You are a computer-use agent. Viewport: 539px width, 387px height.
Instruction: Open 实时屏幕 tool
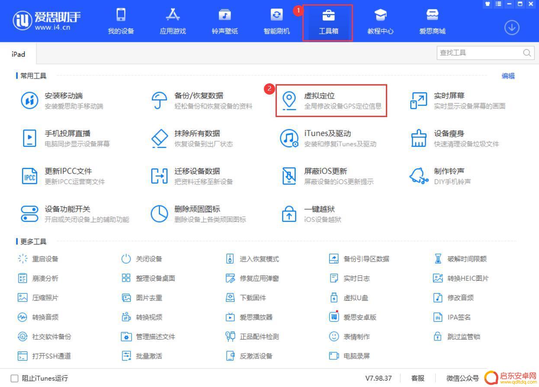[457, 101]
